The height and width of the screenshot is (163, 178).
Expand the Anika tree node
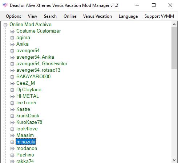[x=12, y=44]
